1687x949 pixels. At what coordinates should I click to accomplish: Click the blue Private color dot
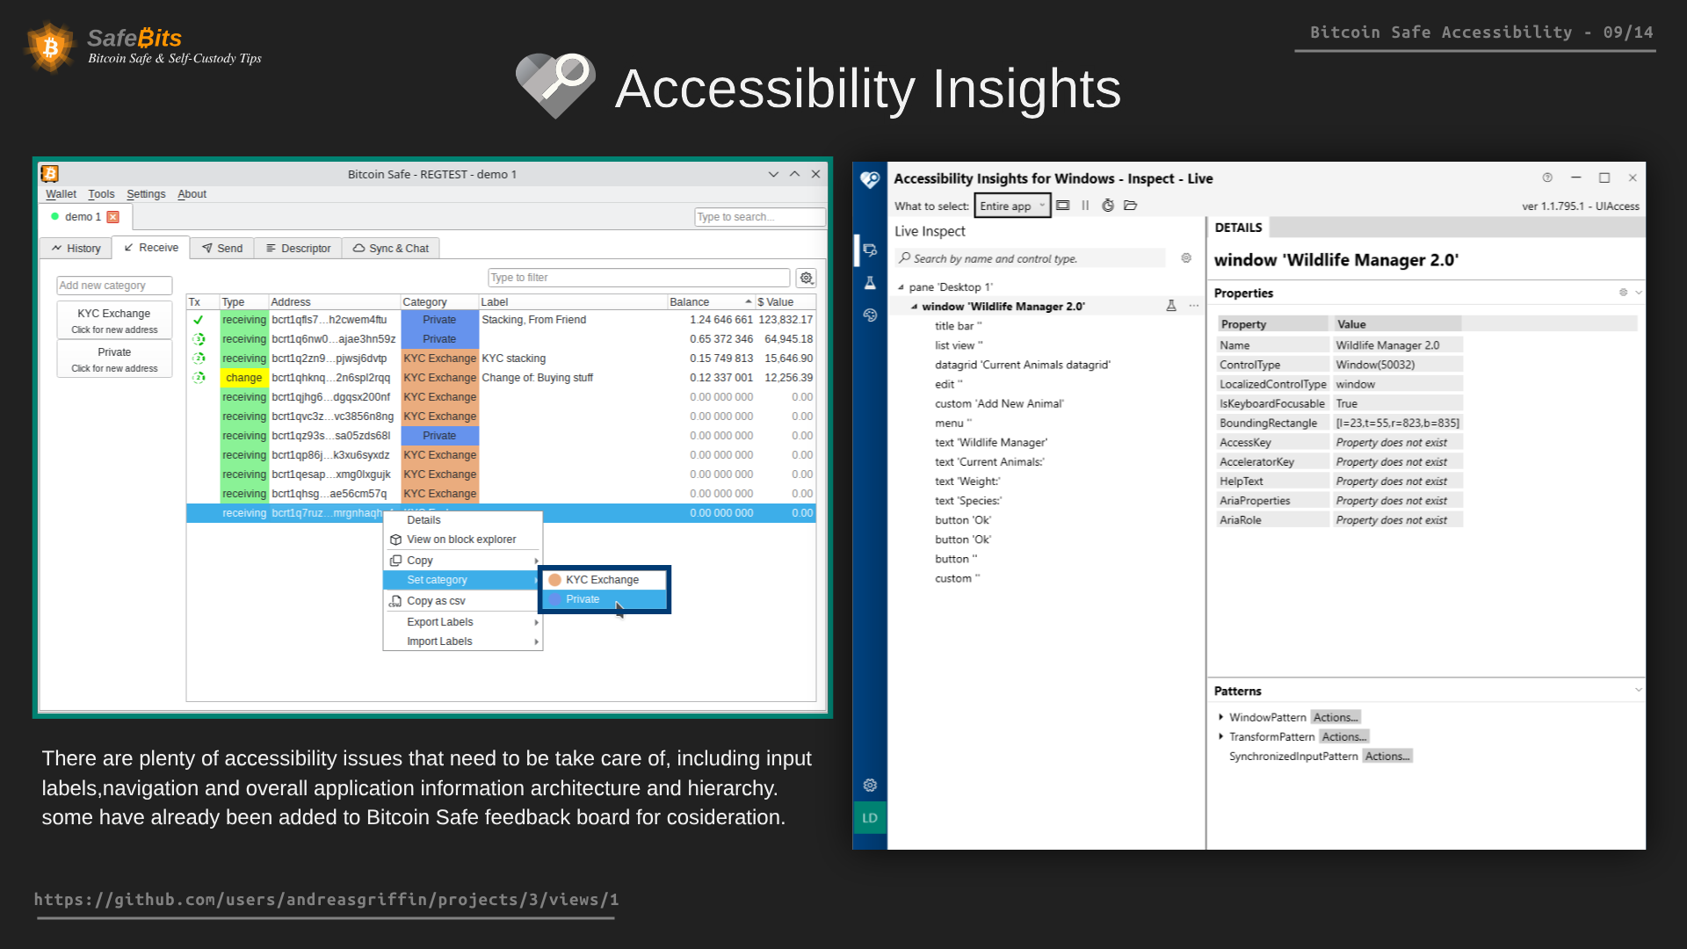point(555,599)
